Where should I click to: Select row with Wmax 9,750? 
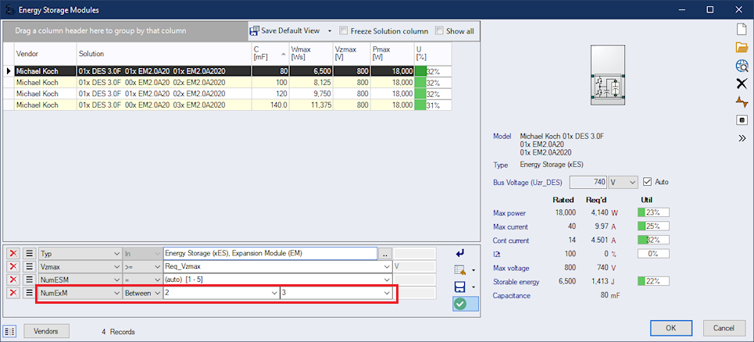tap(227, 93)
